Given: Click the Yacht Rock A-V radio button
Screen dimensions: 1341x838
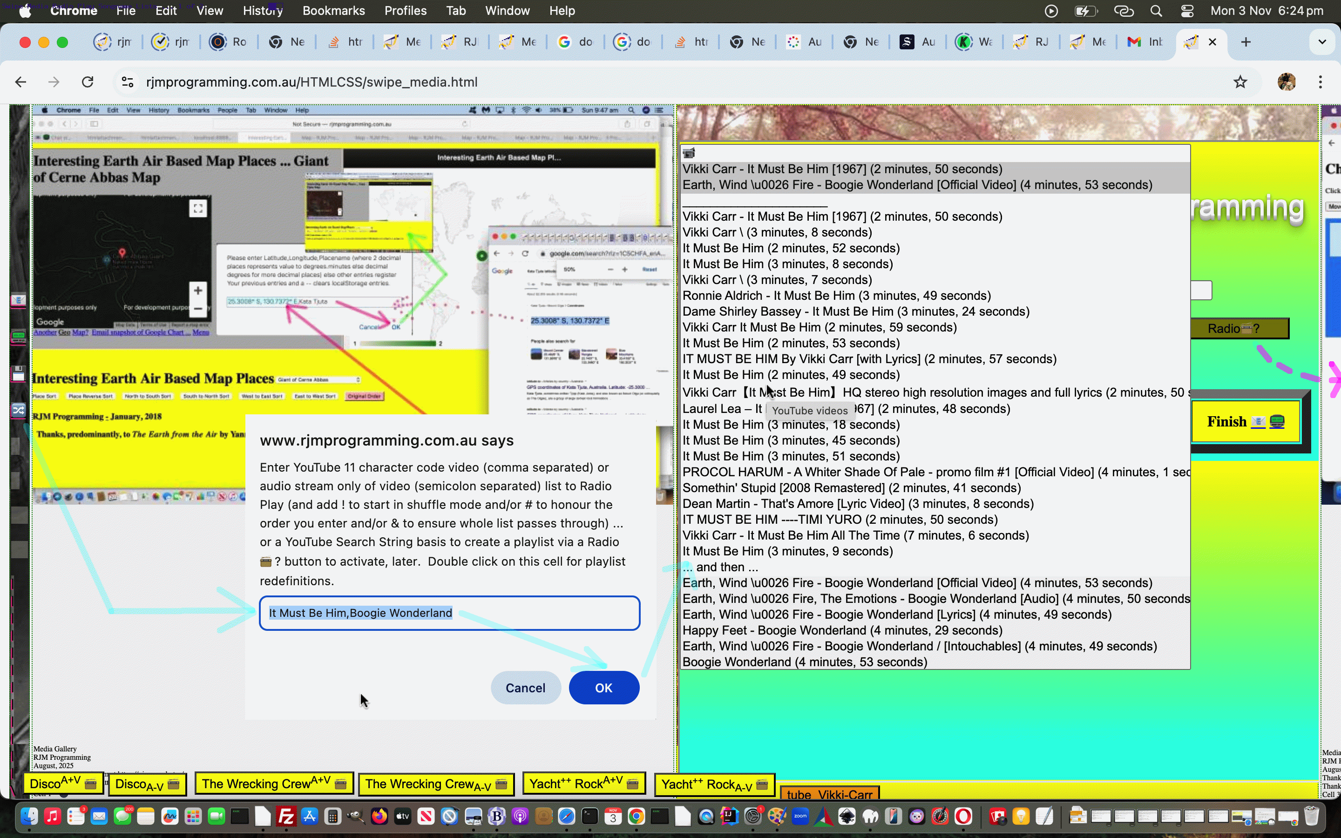Looking at the screenshot, I should [714, 784].
